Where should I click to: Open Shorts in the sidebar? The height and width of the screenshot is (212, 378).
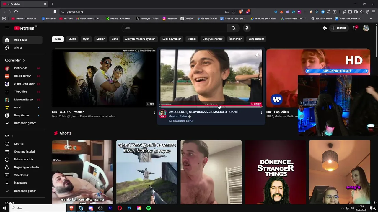(22, 48)
